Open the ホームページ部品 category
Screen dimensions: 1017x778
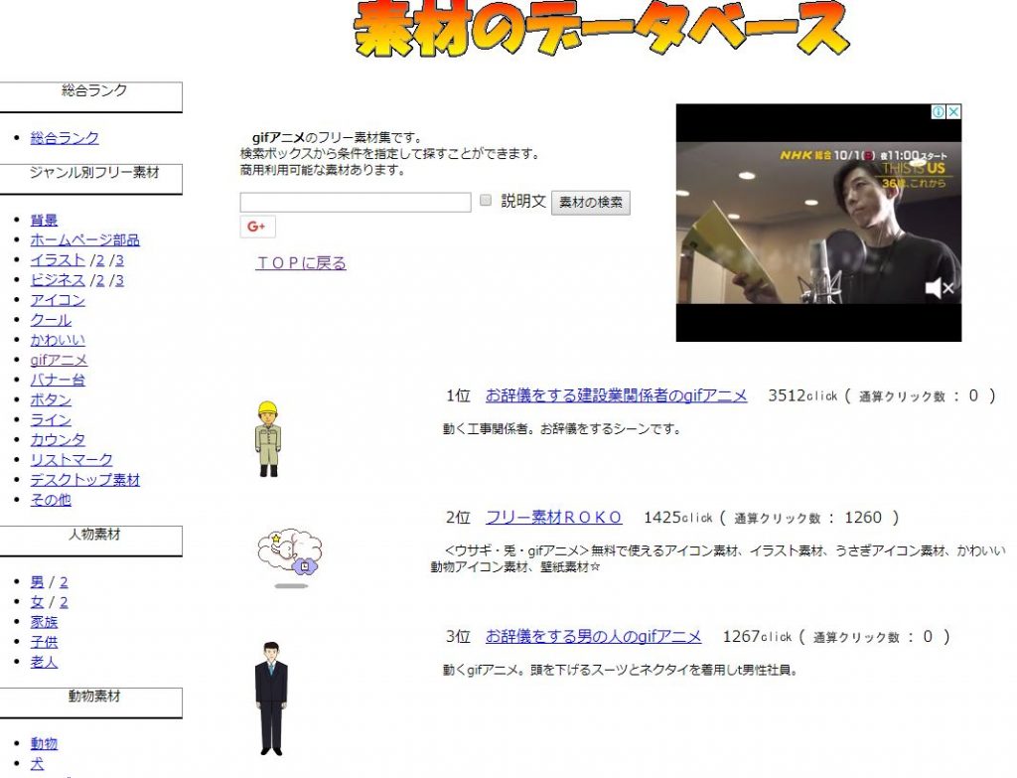[84, 240]
